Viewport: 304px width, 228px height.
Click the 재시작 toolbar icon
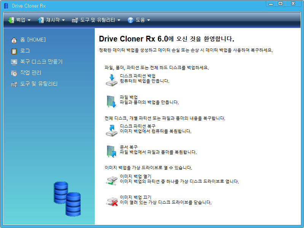click(x=41, y=20)
